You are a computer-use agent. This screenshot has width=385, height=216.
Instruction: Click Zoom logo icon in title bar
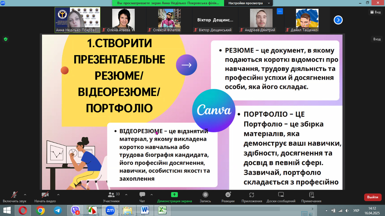(3, 3)
